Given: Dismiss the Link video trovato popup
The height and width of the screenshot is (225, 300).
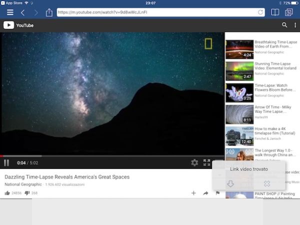Looking at the screenshot, I should tap(267, 183).
